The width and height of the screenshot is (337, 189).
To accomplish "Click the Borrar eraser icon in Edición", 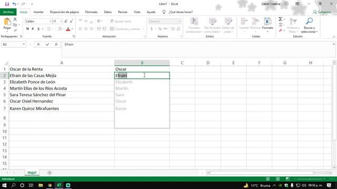I will click(281, 30).
